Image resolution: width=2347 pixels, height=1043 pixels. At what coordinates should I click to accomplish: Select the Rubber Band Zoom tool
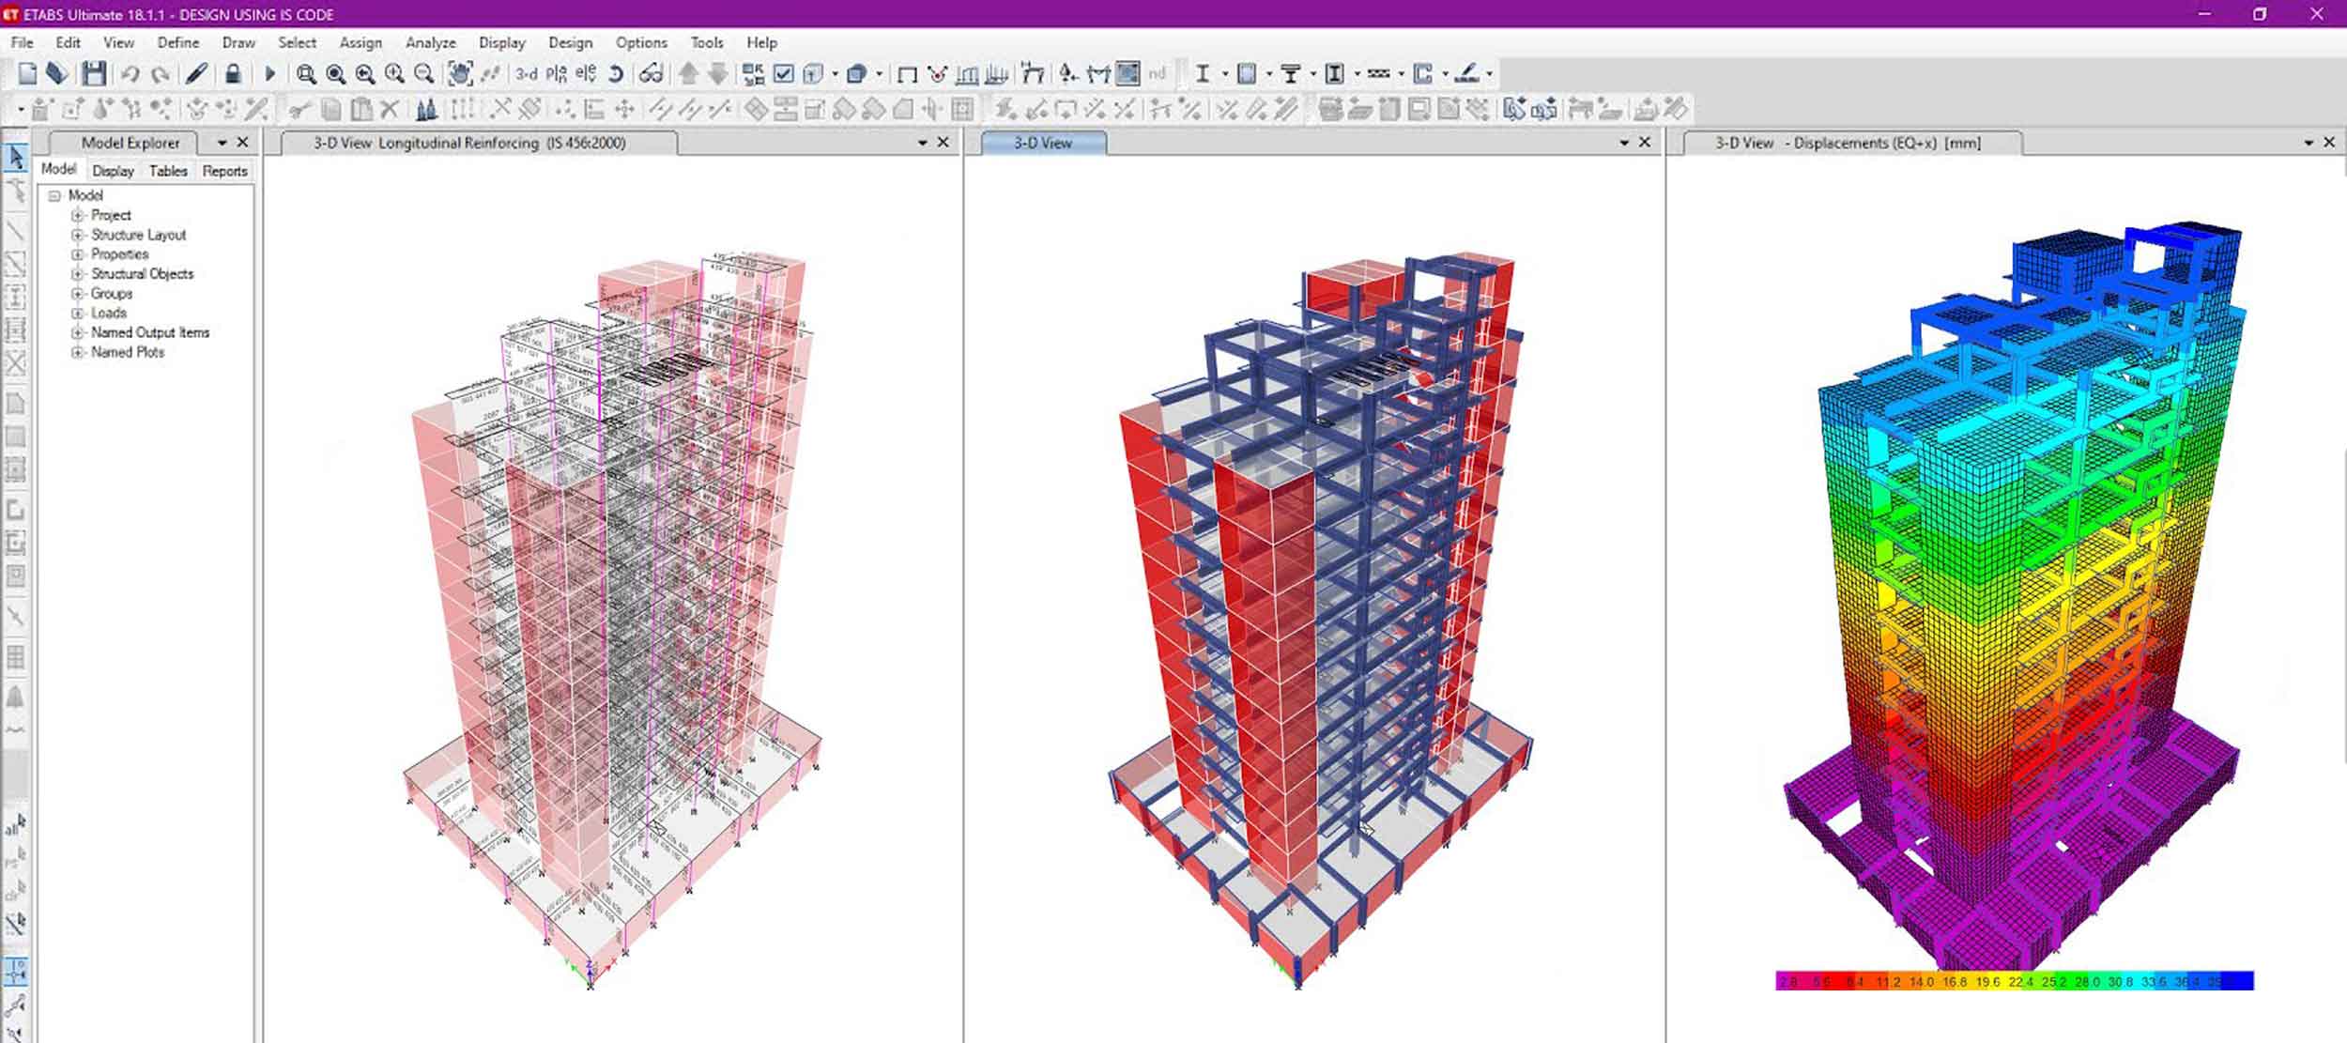[306, 73]
